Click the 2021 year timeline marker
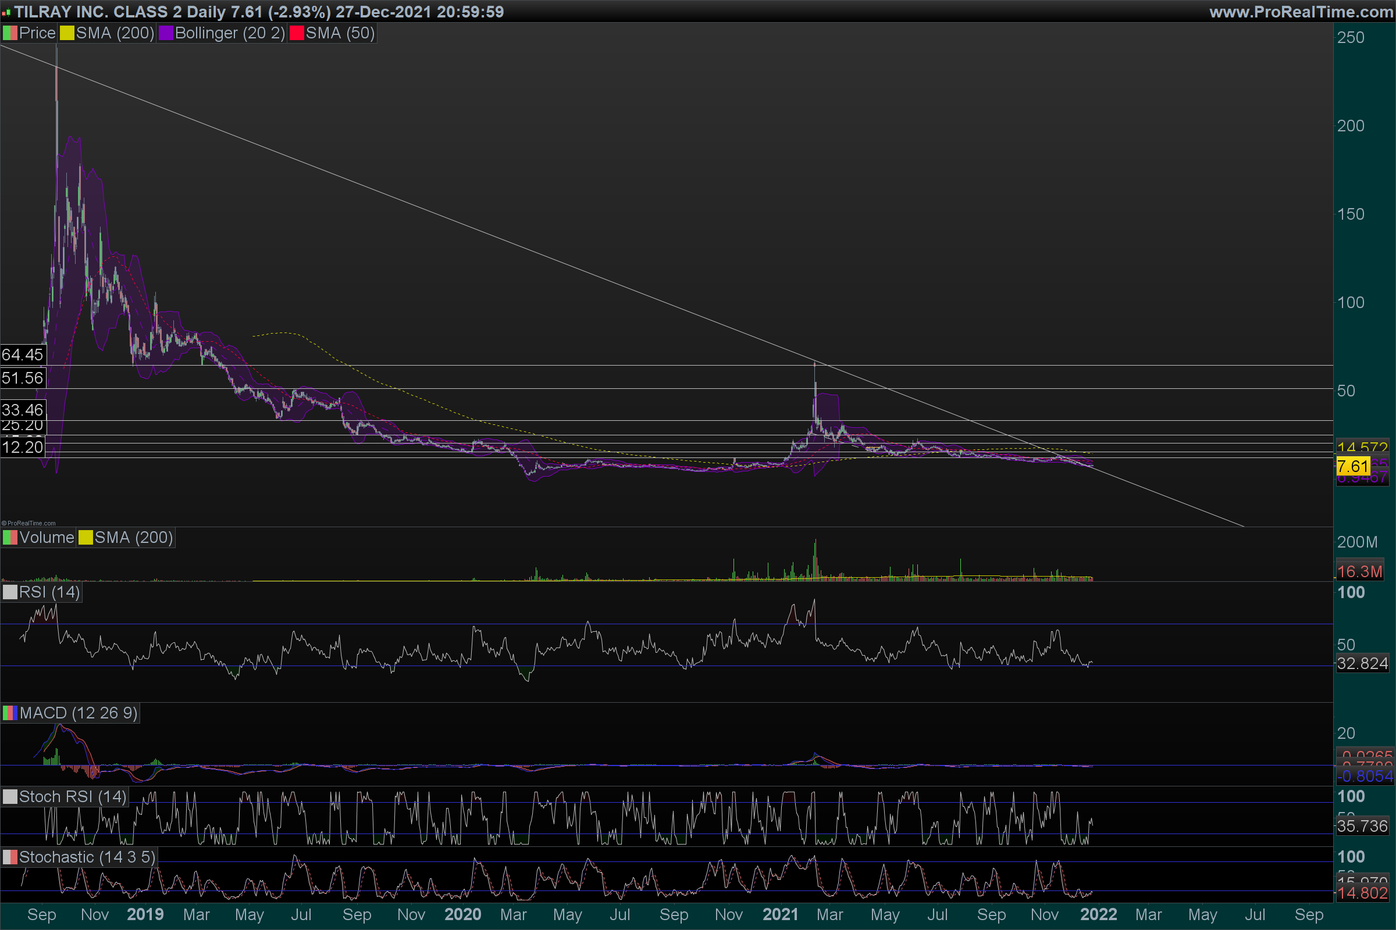The width and height of the screenshot is (1396, 930). click(x=780, y=914)
